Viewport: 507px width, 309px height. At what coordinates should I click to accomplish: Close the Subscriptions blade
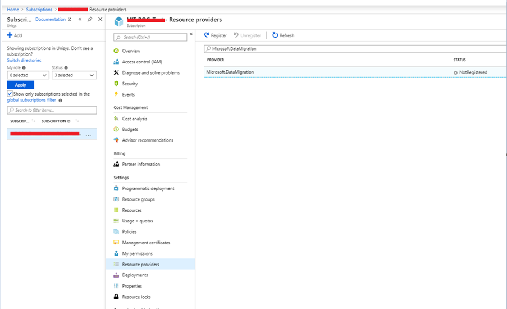point(101,20)
